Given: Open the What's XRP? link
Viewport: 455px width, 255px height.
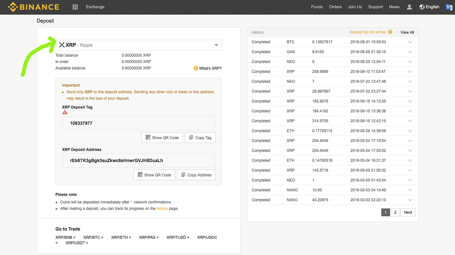Looking at the screenshot, I should 210,68.
